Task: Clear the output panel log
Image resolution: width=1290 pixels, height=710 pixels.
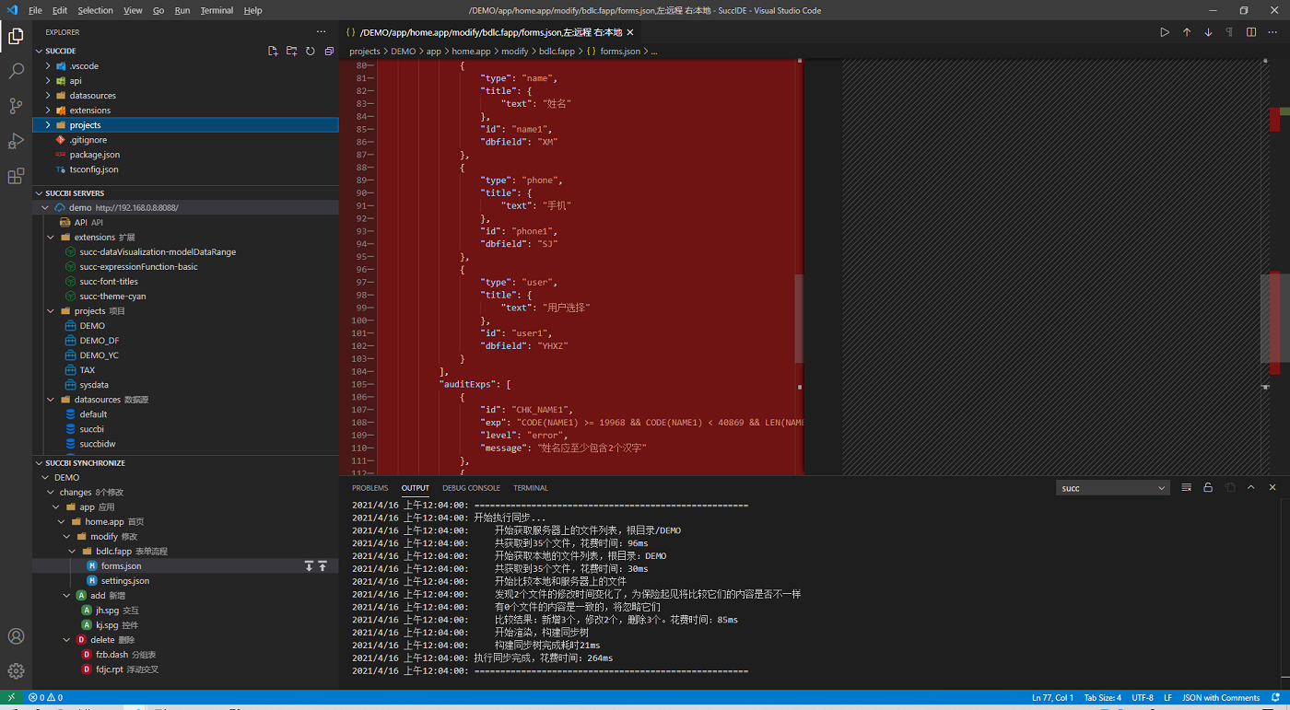Action: pyautogui.click(x=1187, y=488)
